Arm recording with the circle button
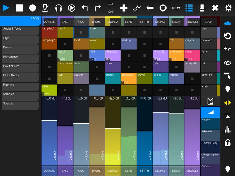The width and height of the screenshot is (235, 176). 32,8
